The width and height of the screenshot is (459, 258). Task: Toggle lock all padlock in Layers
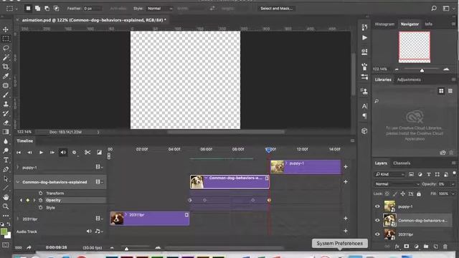pos(419,193)
